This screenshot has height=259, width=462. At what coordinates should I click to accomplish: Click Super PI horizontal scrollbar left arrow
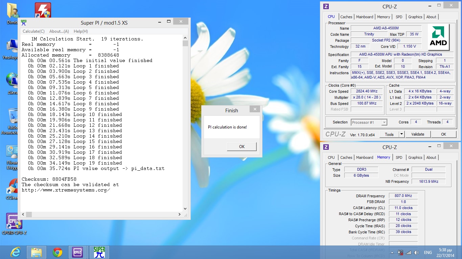click(x=23, y=214)
